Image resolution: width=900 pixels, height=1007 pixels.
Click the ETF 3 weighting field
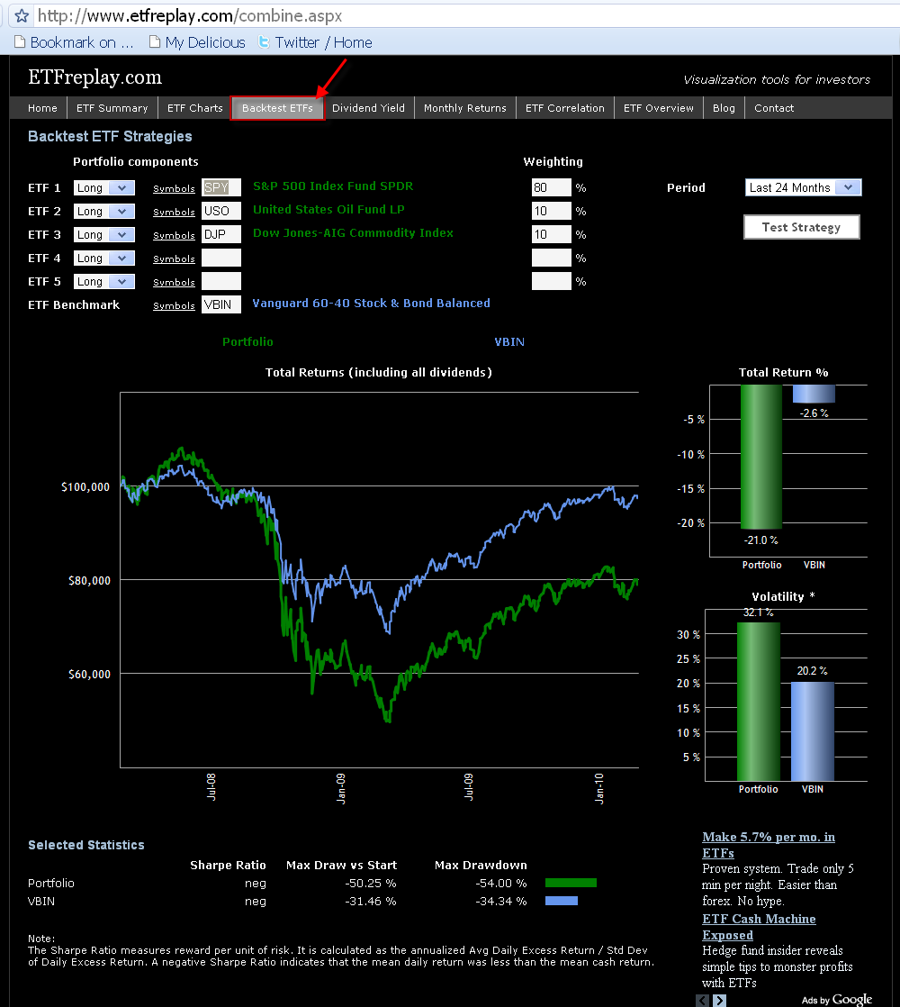click(x=551, y=234)
